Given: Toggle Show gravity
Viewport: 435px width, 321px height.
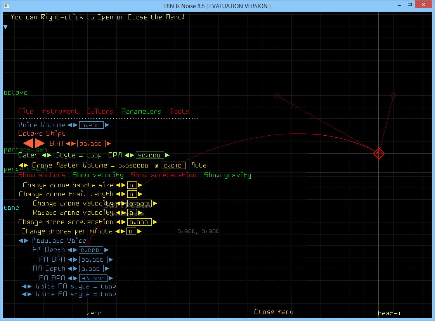Looking at the screenshot, I should 227,175.
